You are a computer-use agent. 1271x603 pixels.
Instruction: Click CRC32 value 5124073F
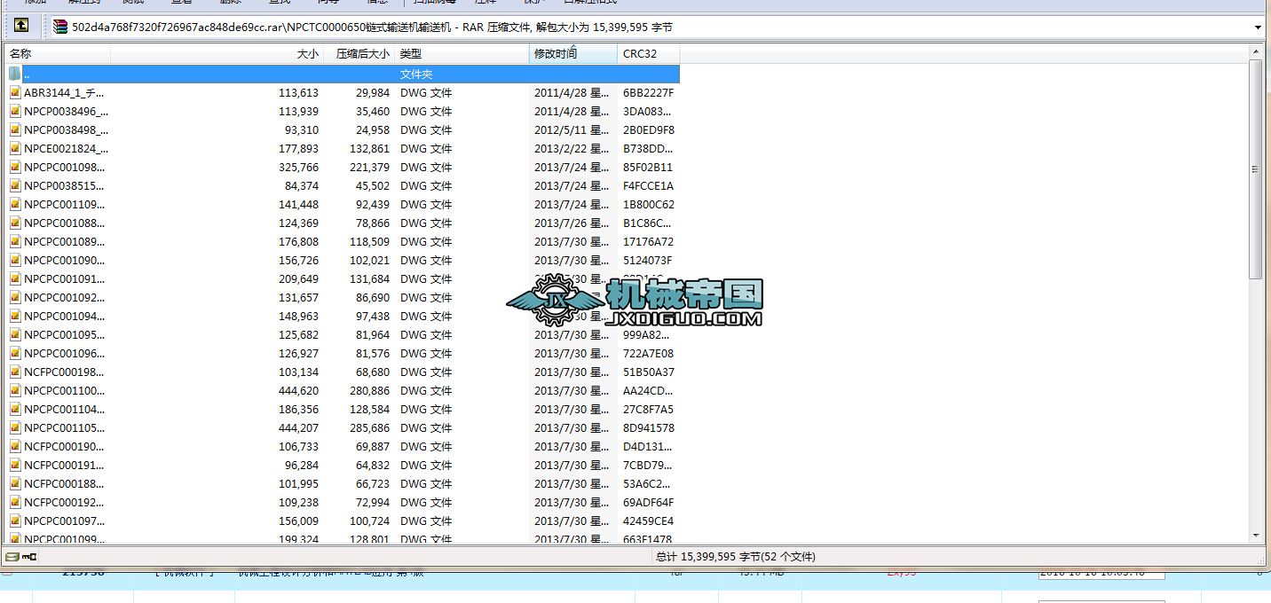coord(648,261)
